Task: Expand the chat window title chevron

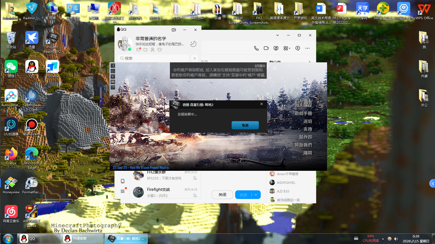Action: [x=278, y=35]
